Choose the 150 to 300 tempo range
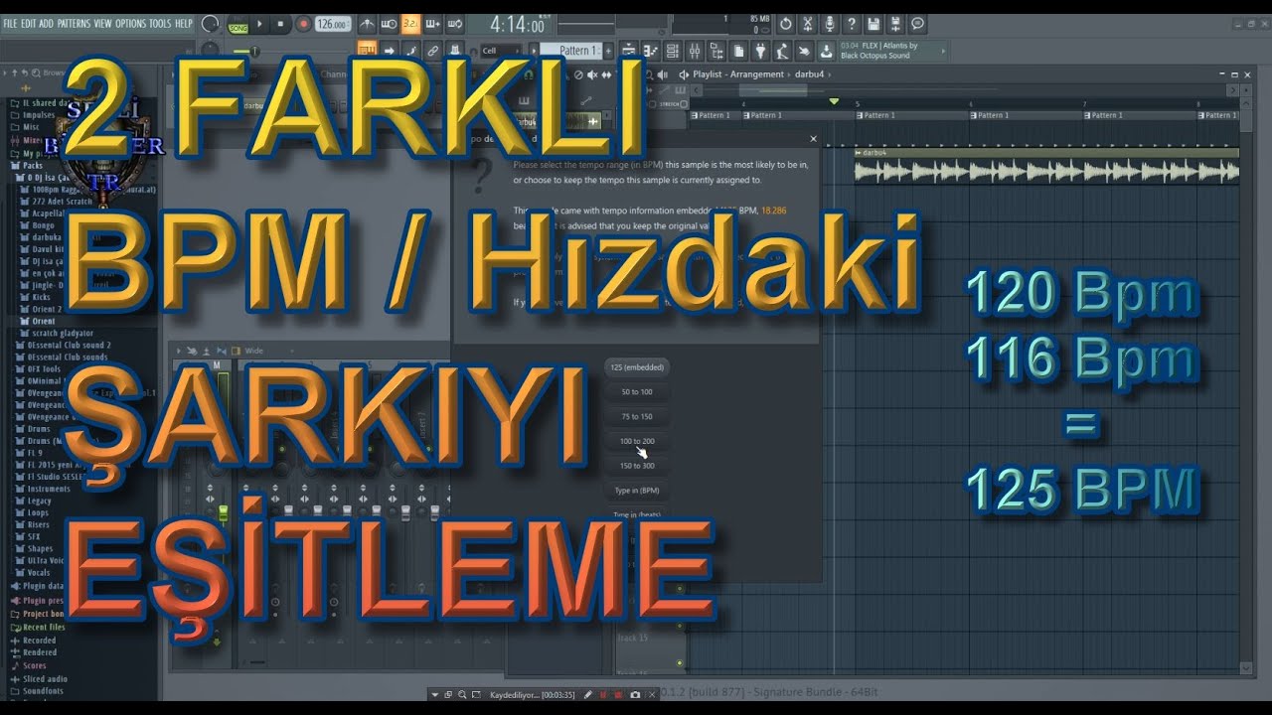Viewport: 1272px width, 715px height. [637, 466]
